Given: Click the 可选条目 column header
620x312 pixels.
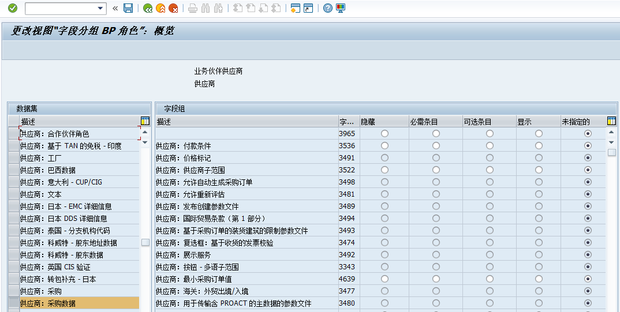Looking at the screenshot, I should [488, 122].
